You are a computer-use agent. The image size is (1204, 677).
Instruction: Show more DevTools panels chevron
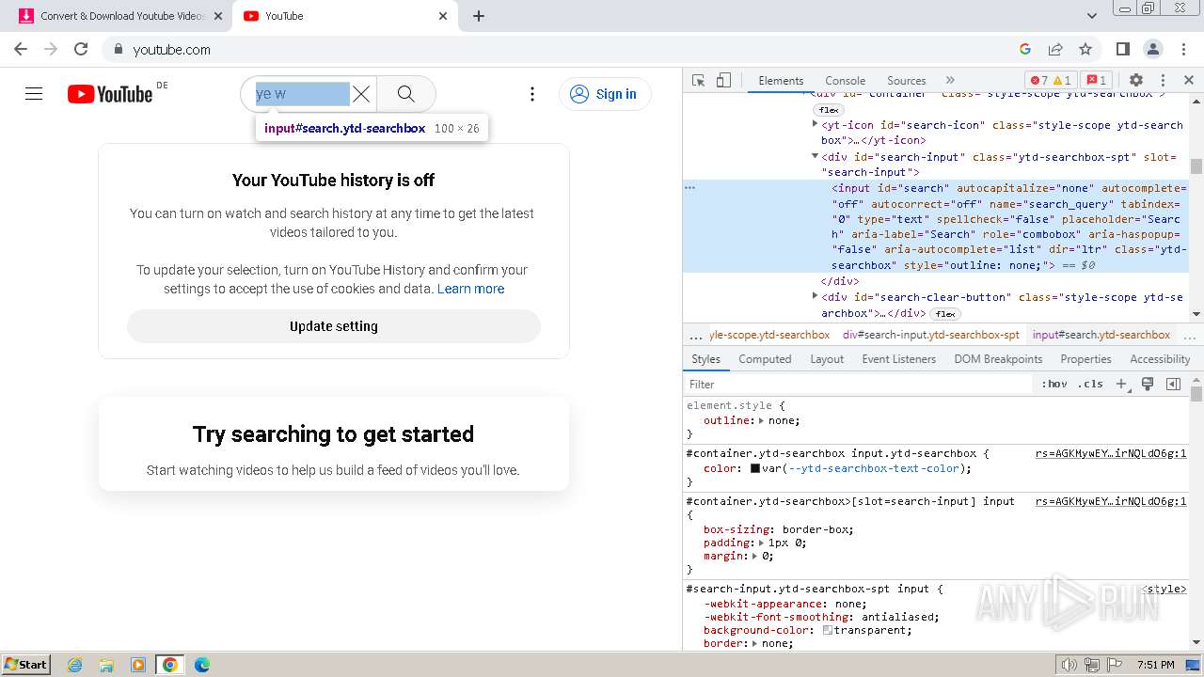(x=950, y=81)
